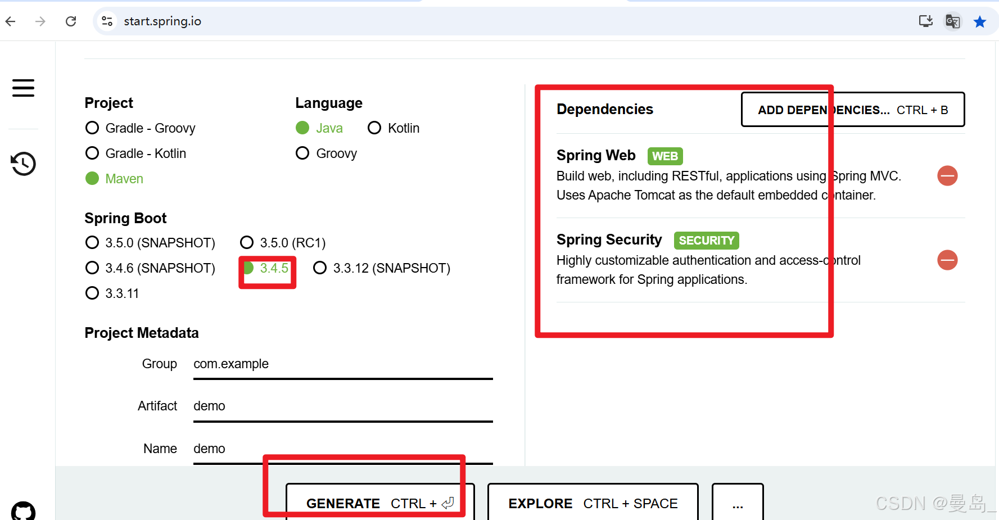999x520 pixels.
Task: Open site information icon in address bar
Action: (107, 21)
